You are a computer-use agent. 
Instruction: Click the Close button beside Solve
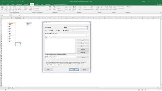[84, 70]
